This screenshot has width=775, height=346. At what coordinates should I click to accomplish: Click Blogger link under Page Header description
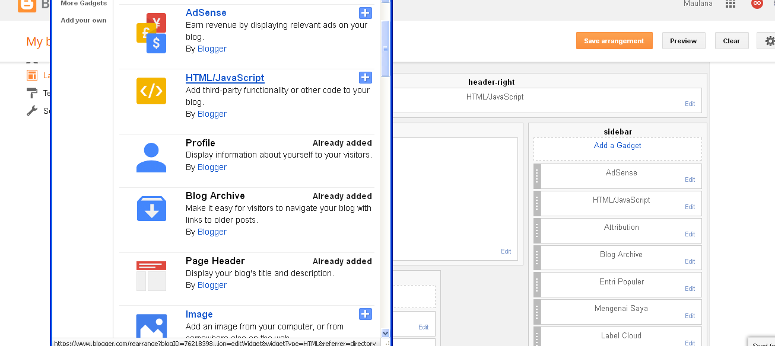(x=212, y=285)
